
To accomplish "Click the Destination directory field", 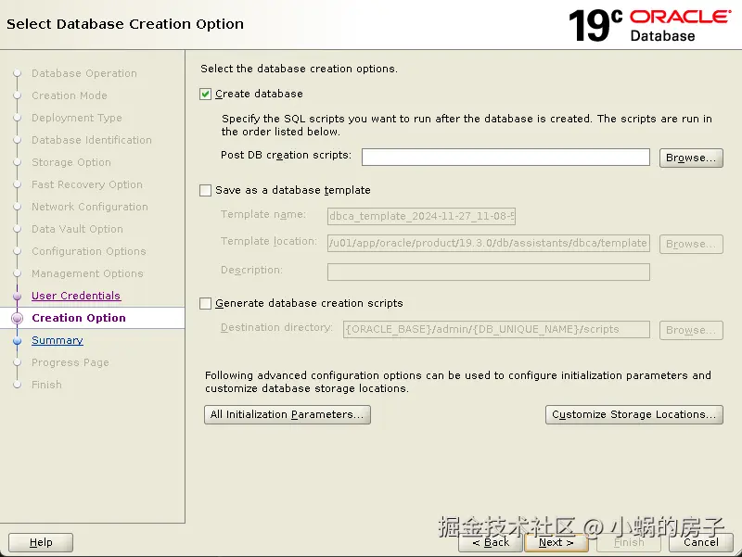I will click(x=496, y=330).
